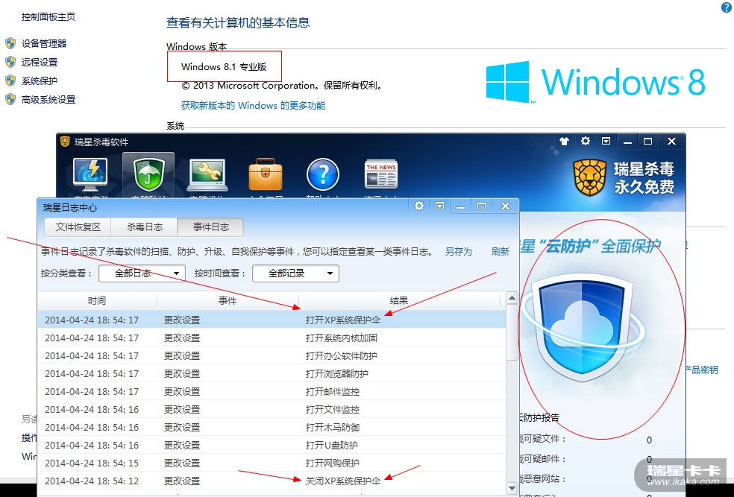Click scrollbar down arrow in event log
The width and height of the screenshot is (734, 497).
(512, 489)
